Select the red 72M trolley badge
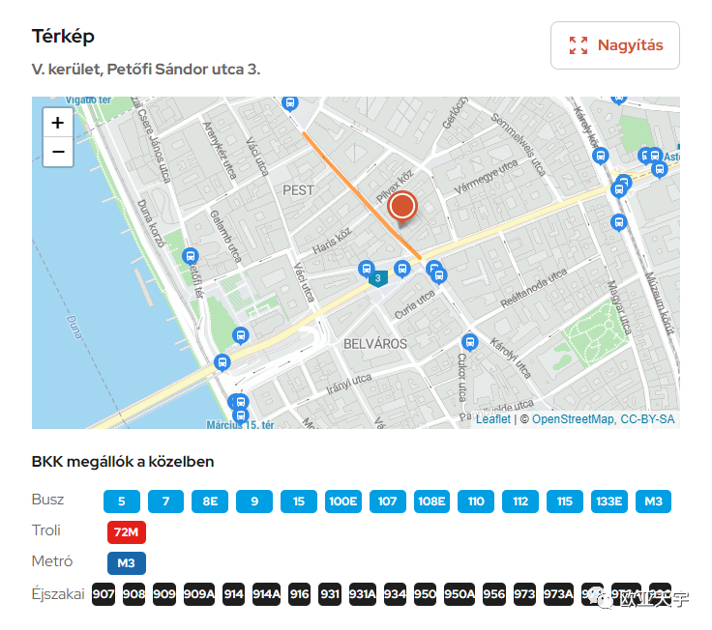712x630 pixels. click(127, 532)
